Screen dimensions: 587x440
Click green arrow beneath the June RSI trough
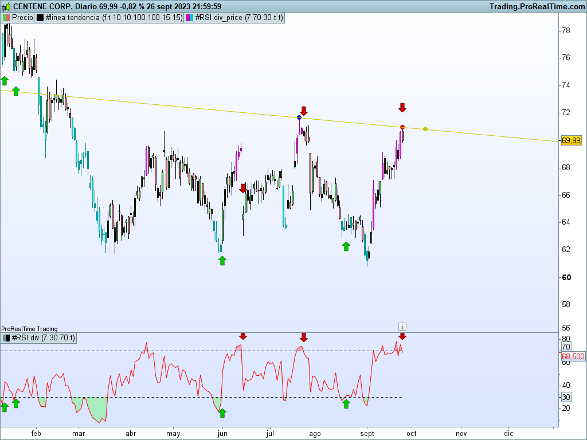pyautogui.click(x=222, y=413)
